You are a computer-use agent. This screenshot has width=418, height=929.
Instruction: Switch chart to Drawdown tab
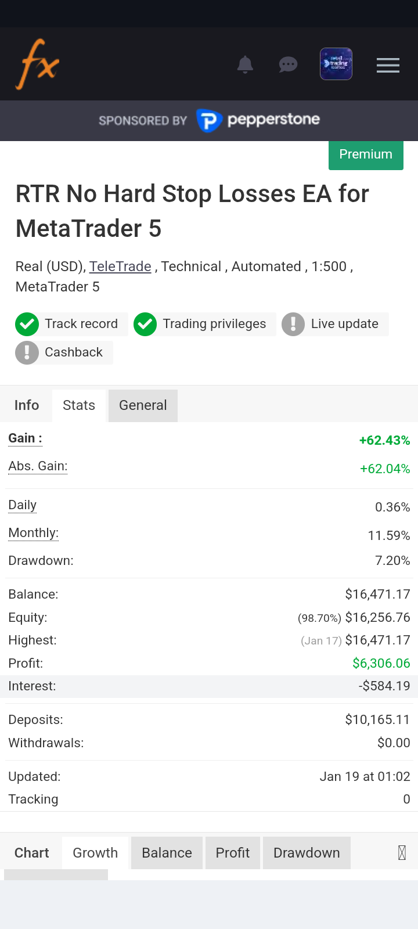307,853
